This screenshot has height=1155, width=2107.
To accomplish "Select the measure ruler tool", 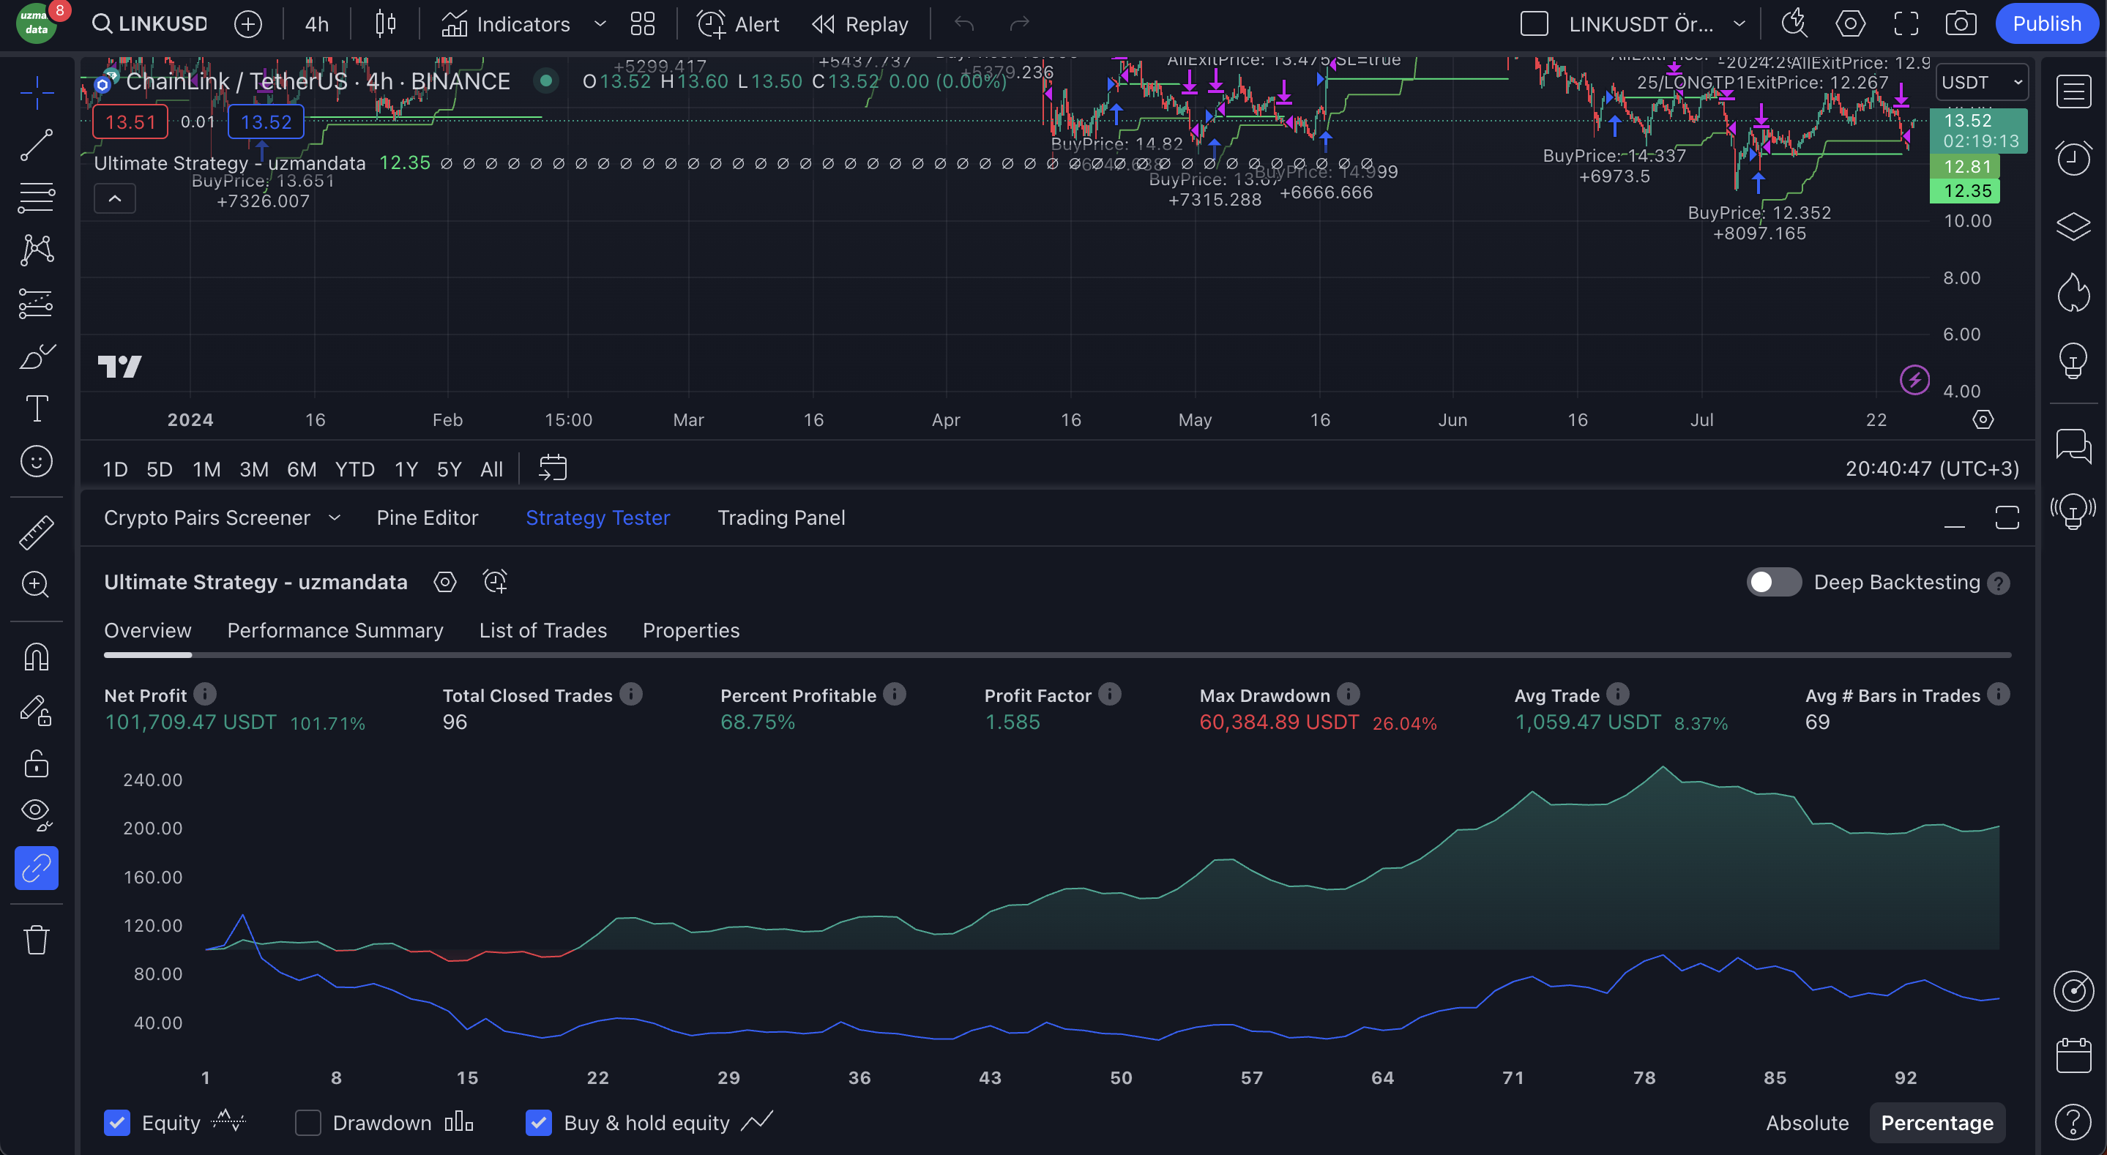I will pos(36,531).
